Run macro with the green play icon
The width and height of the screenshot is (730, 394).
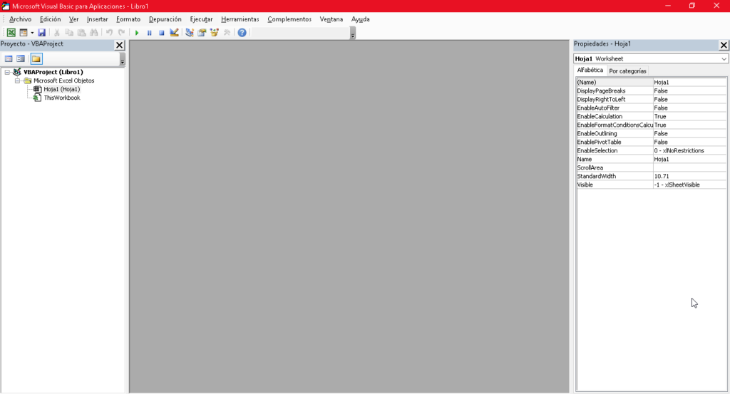click(137, 33)
